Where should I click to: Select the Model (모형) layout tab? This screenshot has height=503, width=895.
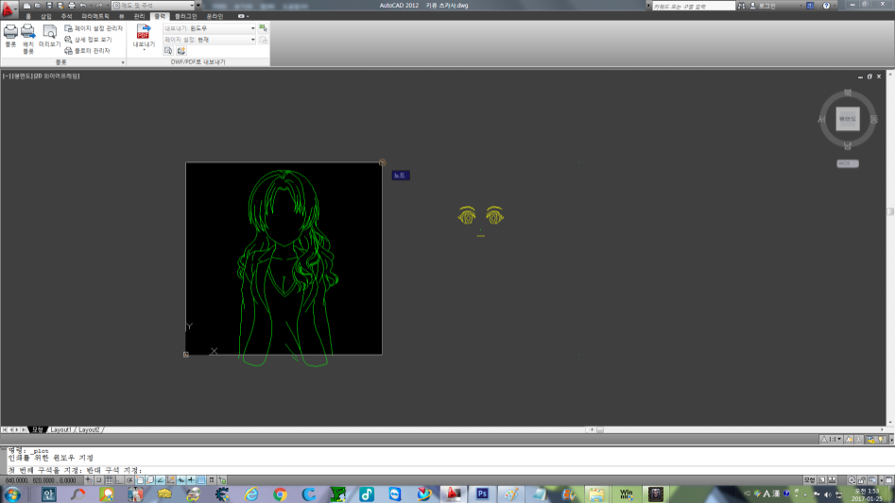38,430
